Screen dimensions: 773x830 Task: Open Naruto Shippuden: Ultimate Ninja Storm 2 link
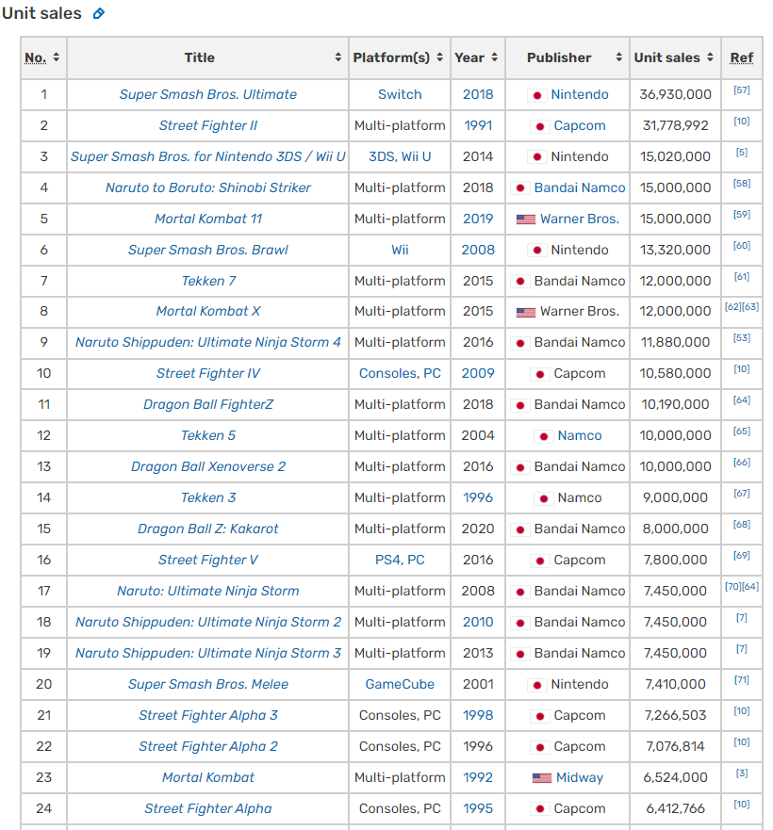[207, 622]
